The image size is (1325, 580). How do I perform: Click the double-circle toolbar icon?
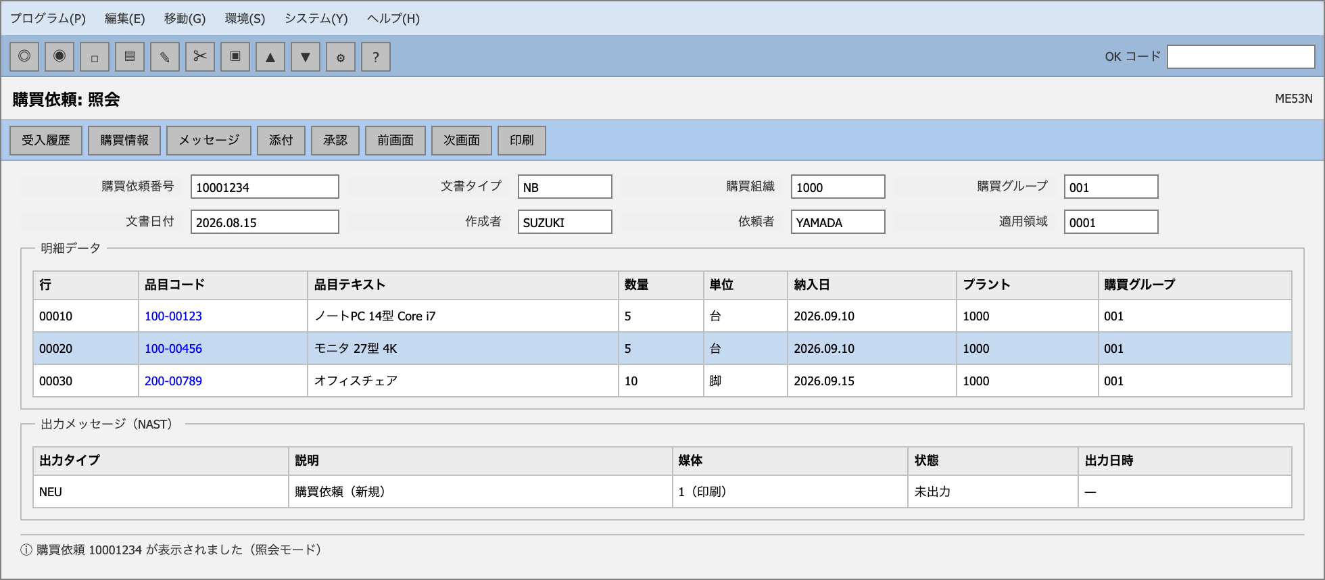click(24, 57)
